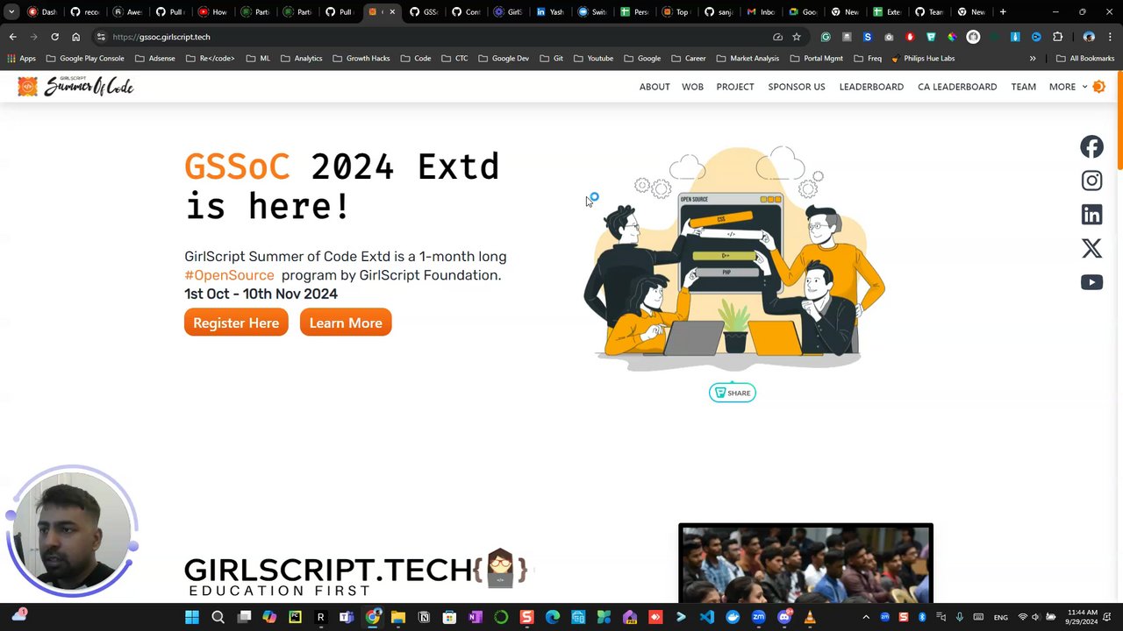Click the crowd photo thumbnail
Image resolution: width=1123 pixels, height=631 pixels.
pos(805,564)
